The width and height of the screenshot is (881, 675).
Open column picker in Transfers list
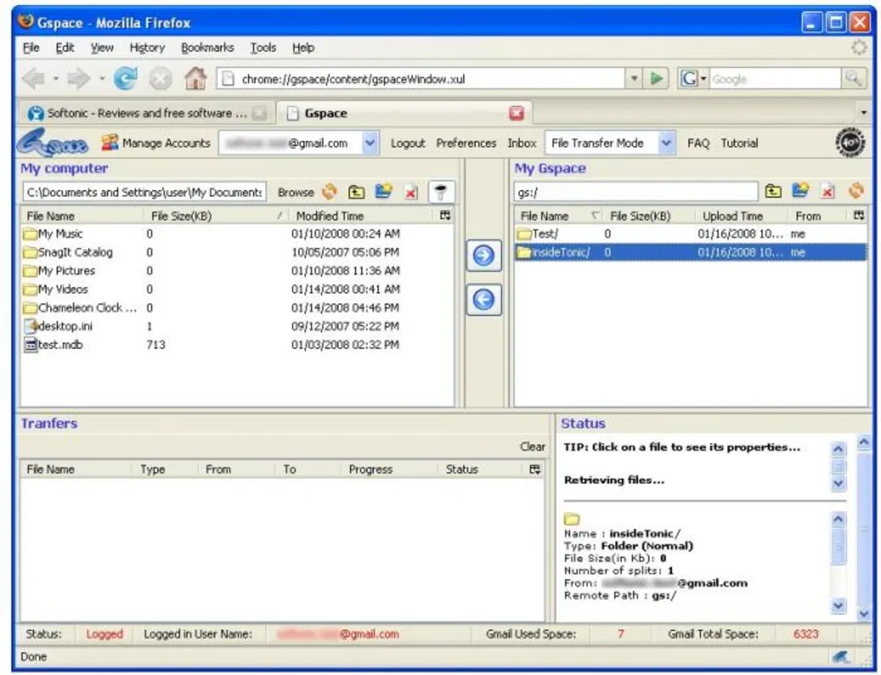tap(535, 468)
